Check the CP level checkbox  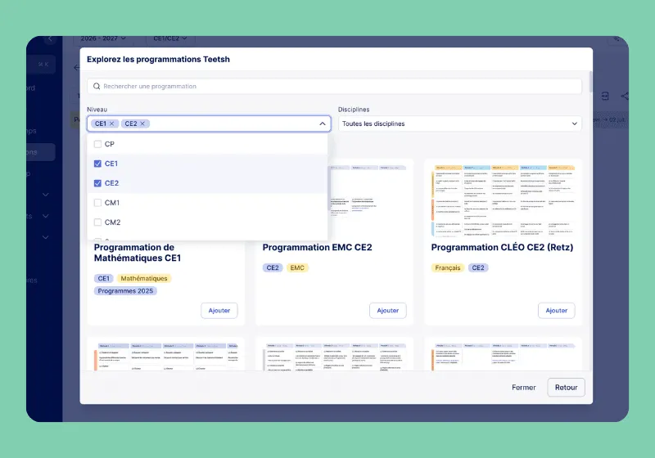(x=97, y=144)
